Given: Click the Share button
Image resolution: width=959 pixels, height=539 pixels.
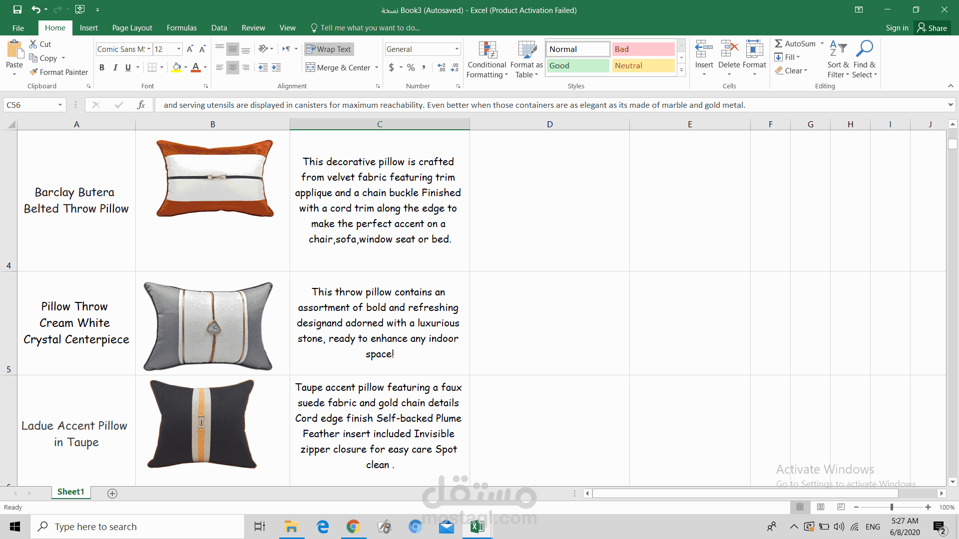Looking at the screenshot, I should pos(932,28).
